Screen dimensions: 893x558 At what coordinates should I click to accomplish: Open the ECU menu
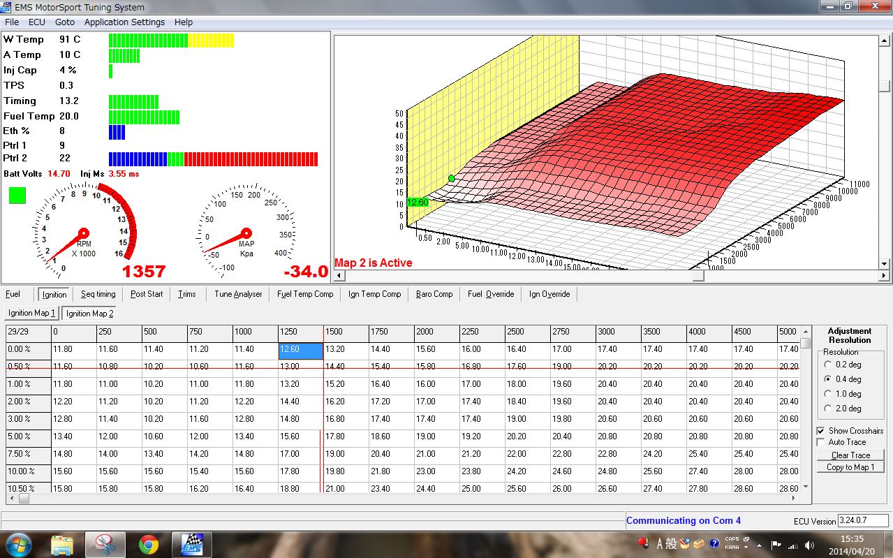point(37,22)
